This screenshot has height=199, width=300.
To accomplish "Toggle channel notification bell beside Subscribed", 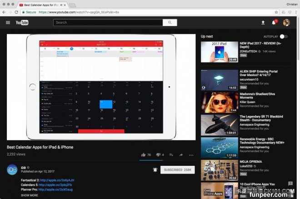I will click(x=155, y=170).
